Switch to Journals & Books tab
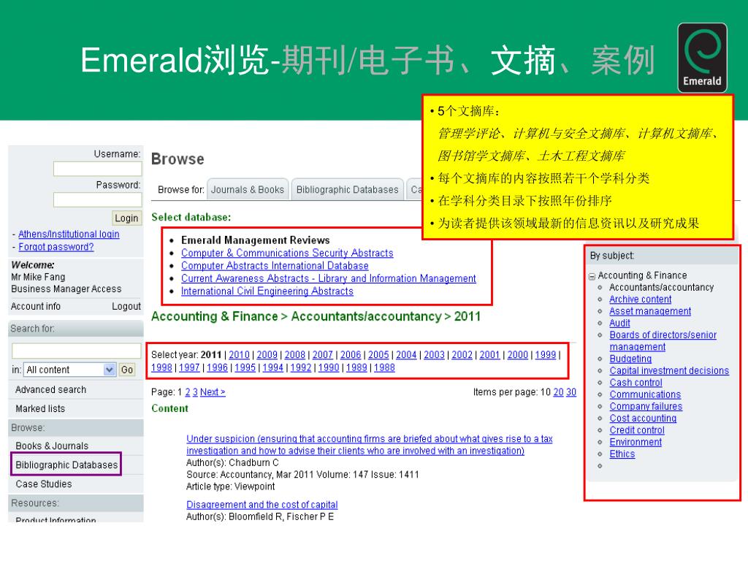 coord(248,189)
